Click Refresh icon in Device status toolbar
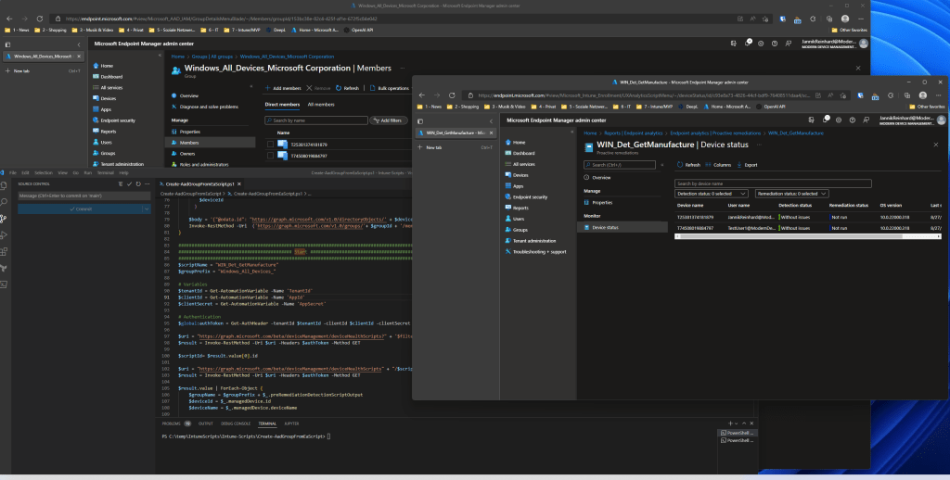This screenshot has width=950, height=480. coord(682,164)
